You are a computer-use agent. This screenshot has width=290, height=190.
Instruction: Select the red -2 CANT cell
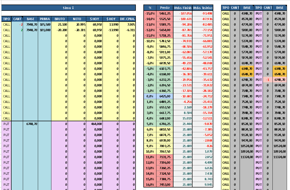pyautogui.click(x=17, y=24)
